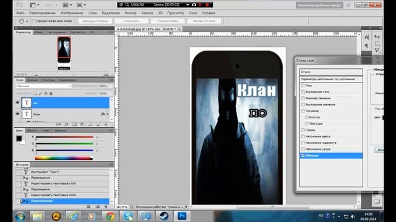
Task: Click the new adjustment layer icon
Action: [82, 125]
